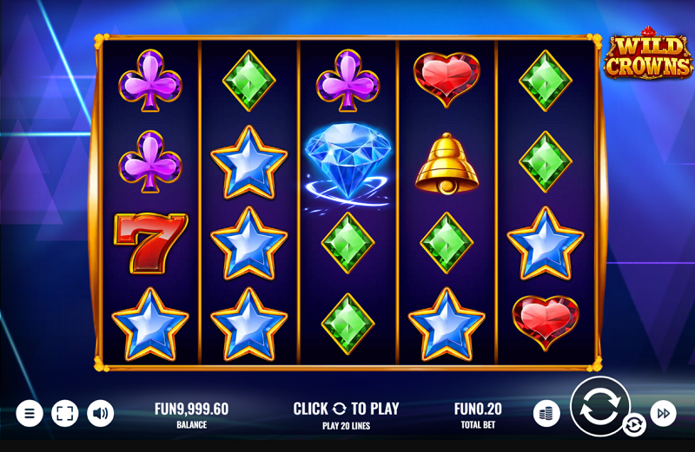Click the red heart at fifth reel bottom
This screenshot has height=452, width=695.
tap(546, 323)
